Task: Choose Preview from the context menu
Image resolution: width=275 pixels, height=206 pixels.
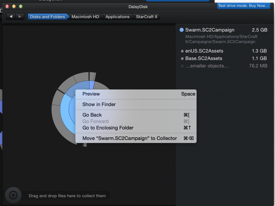Action: (136, 94)
